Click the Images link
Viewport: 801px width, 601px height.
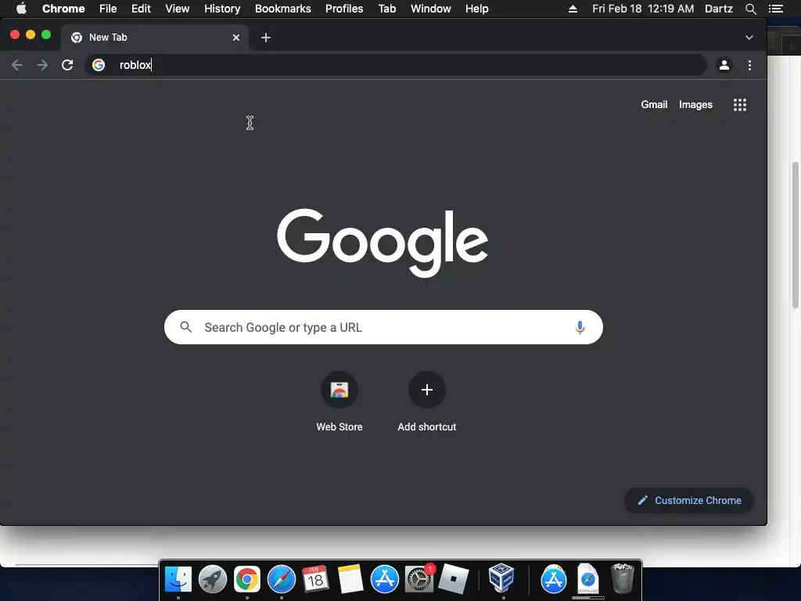click(x=695, y=104)
